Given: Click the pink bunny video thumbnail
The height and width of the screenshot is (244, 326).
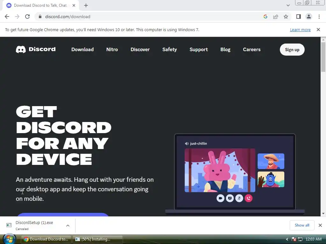Looking at the screenshot, I should (220, 170).
